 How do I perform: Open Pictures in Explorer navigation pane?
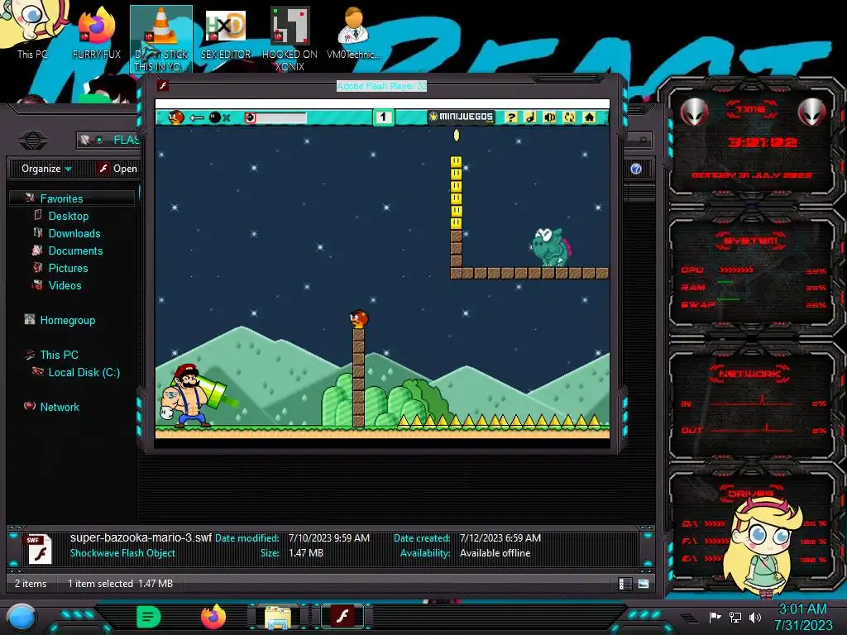[x=68, y=268]
